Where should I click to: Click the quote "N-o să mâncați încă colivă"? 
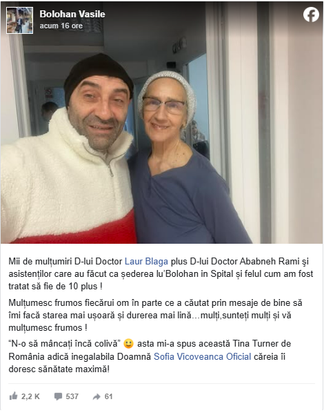[65, 344]
